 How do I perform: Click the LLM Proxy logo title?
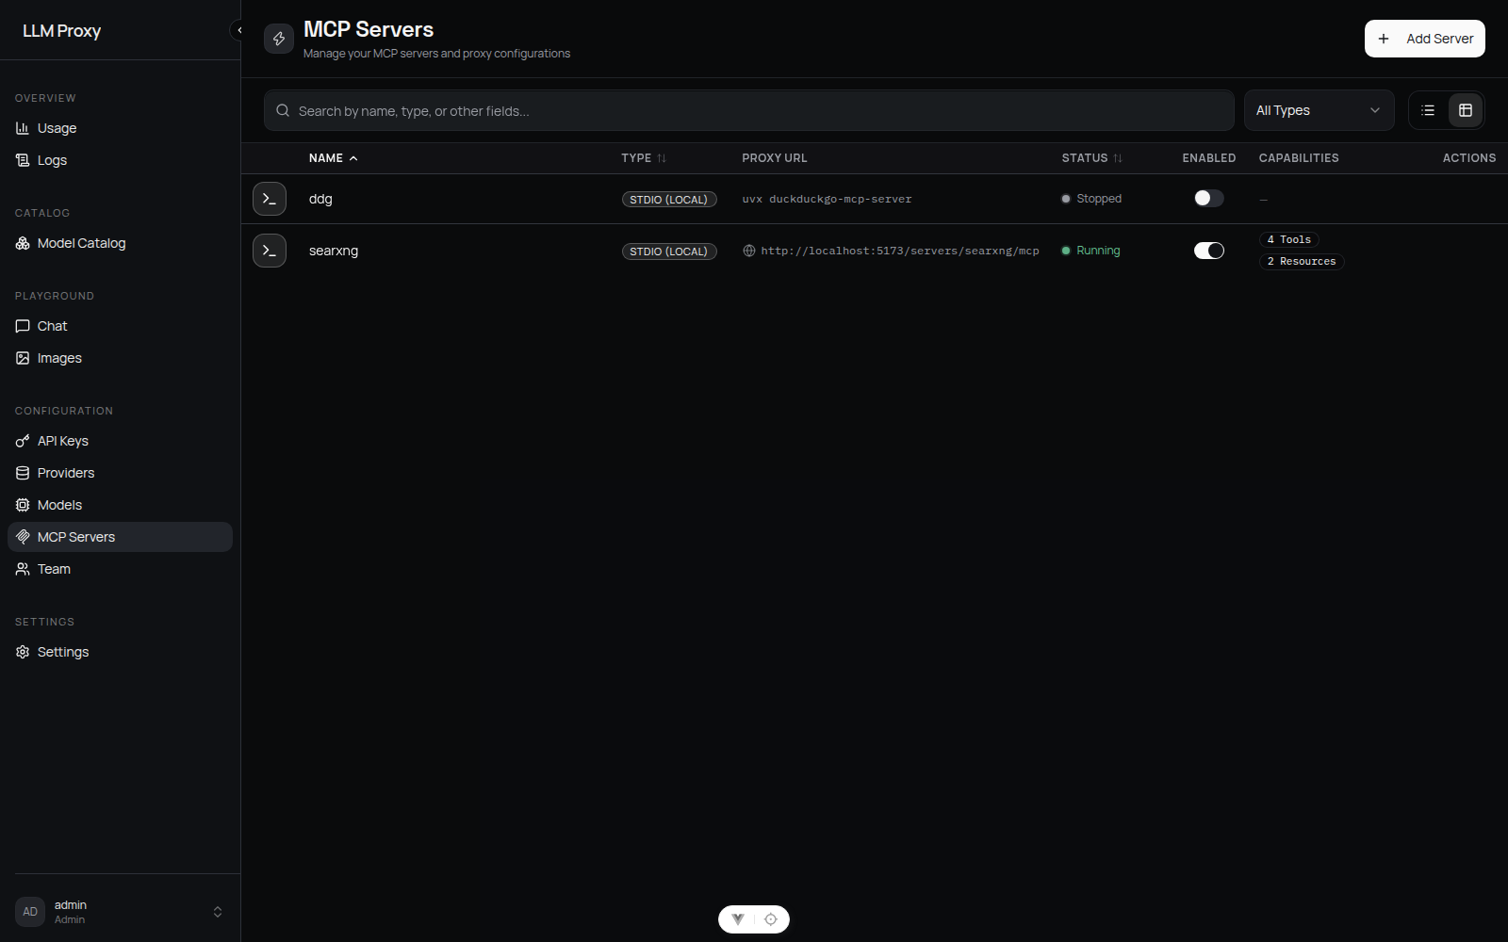(61, 30)
